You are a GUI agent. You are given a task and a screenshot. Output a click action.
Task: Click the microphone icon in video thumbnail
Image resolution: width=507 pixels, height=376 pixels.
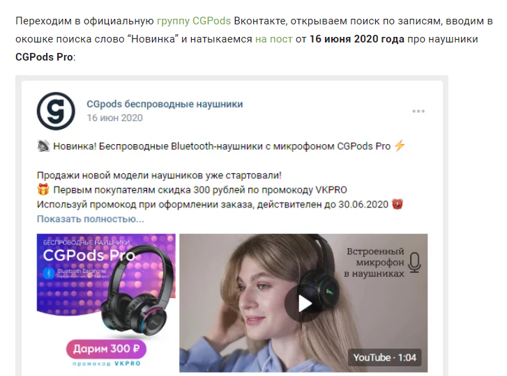[x=414, y=263]
